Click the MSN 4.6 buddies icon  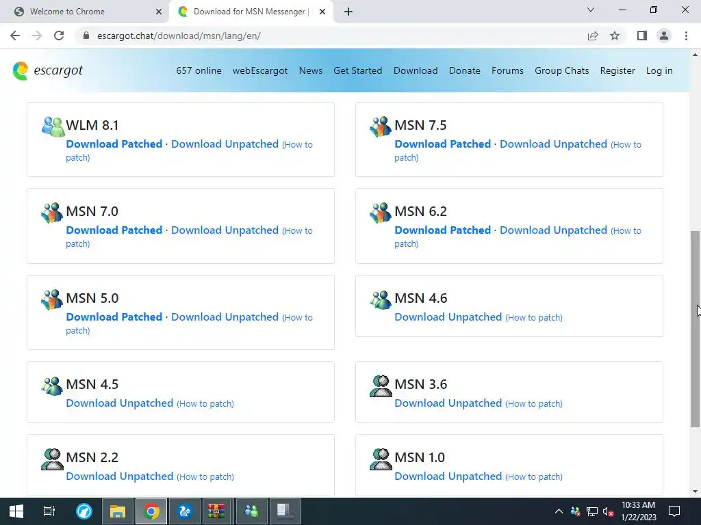click(x=381, y=299)
